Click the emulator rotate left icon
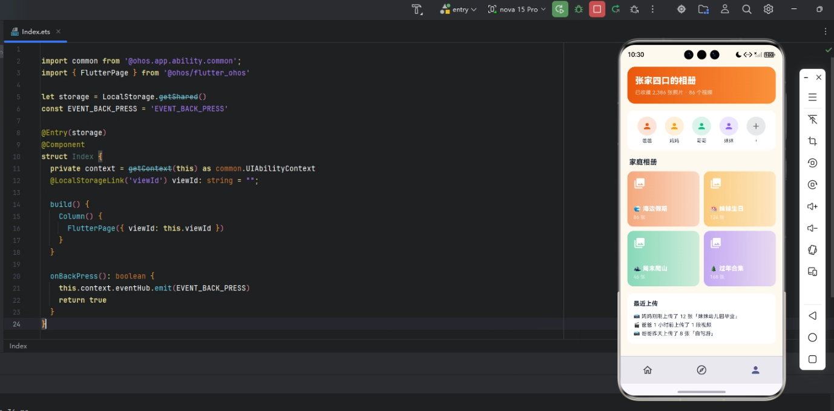 click(x=813, y=163)
